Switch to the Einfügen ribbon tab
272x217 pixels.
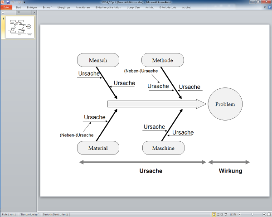pyautogui.click(x=32, y=7)
